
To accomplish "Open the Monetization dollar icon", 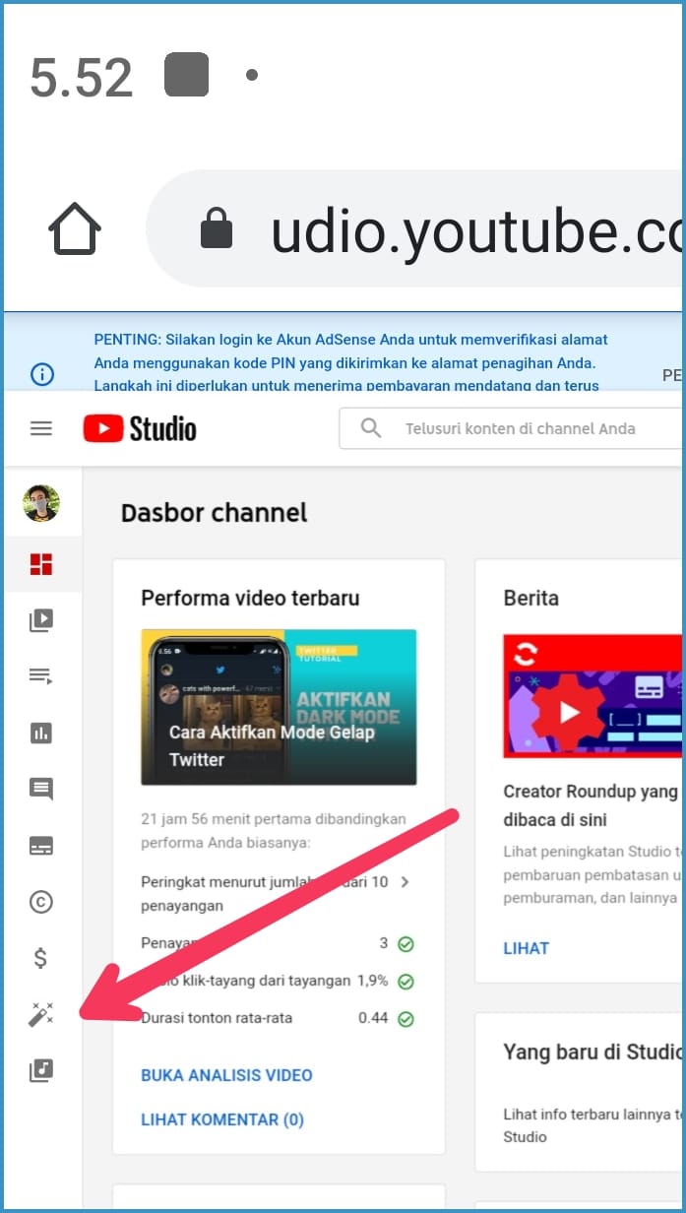I will [x=41, y=958].
